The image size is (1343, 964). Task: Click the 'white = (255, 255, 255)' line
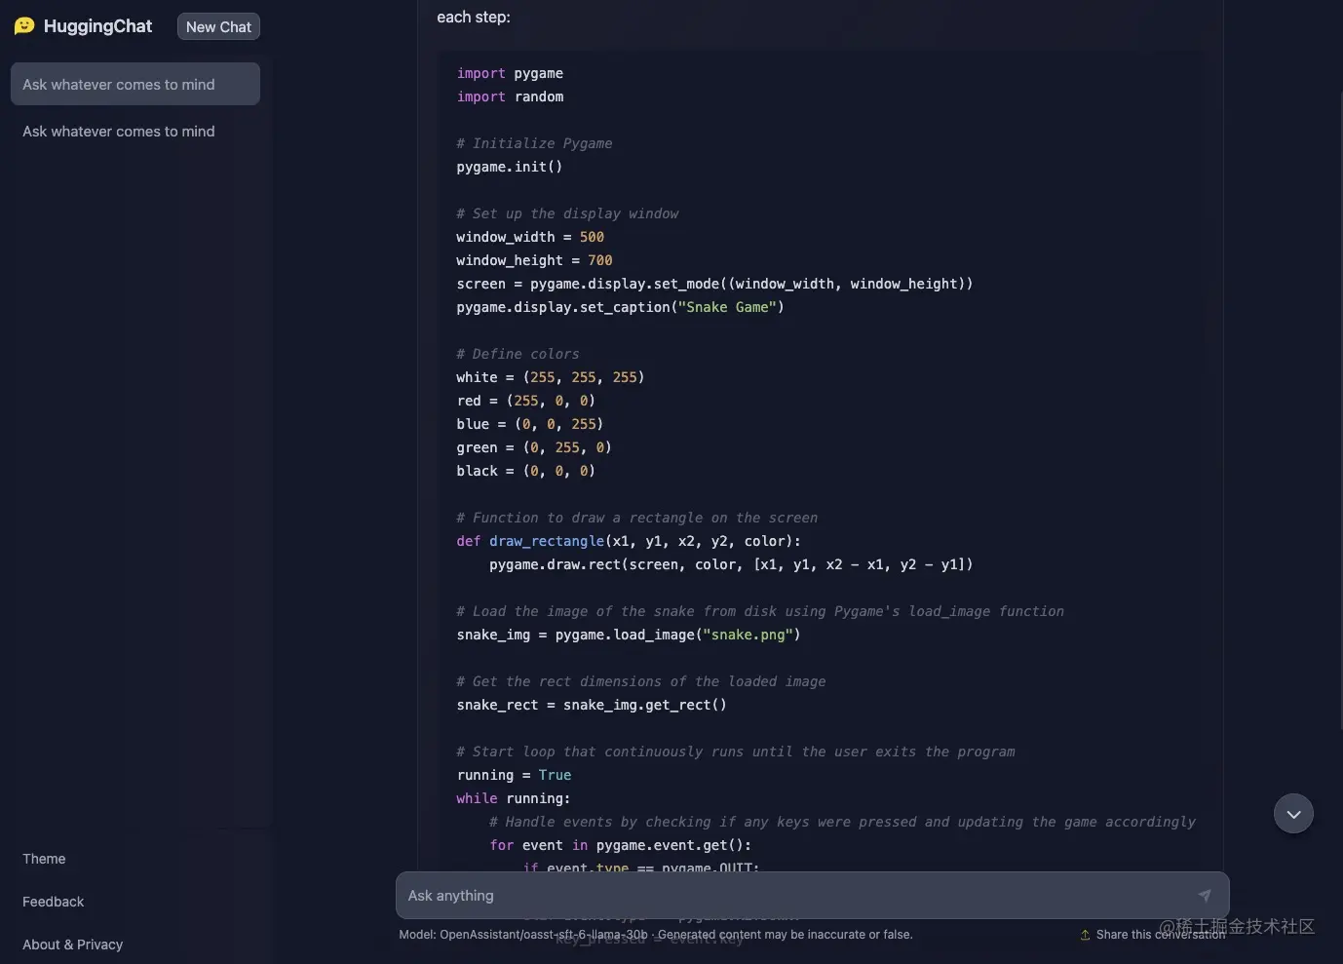(551, 377)
